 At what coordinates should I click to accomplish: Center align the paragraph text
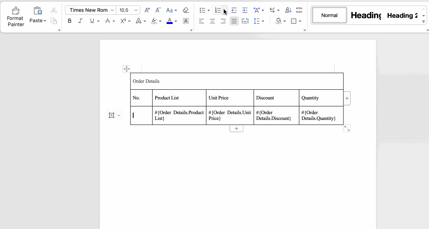(x=212, y=21)
